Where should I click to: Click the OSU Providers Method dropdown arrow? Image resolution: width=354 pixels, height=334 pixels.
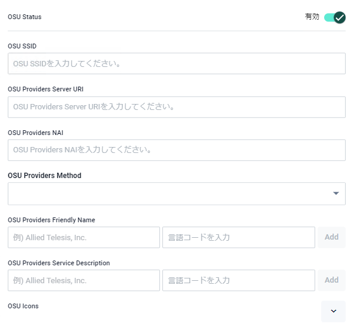(x=336, y=193)
